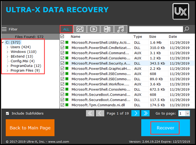Jump to the last page arrow
The height and width of the screenshot is (145, 196).
click(x=145, y=113)
